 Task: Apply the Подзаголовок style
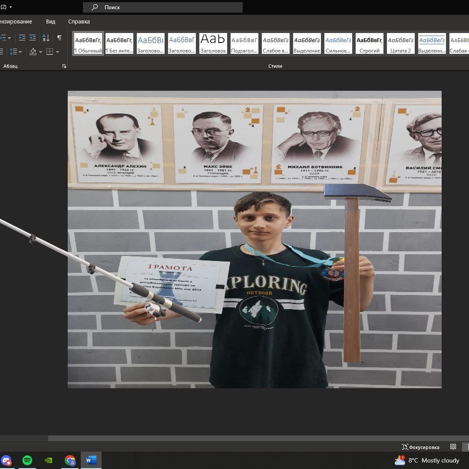point(244,44)
